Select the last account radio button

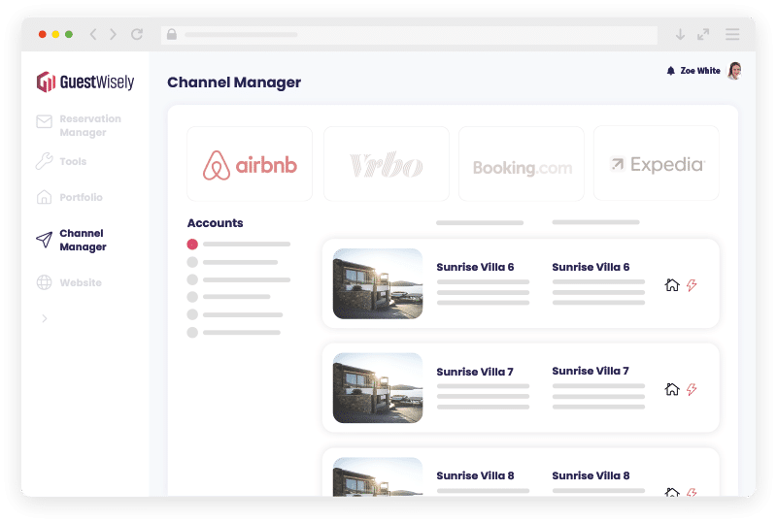[192, 333]
